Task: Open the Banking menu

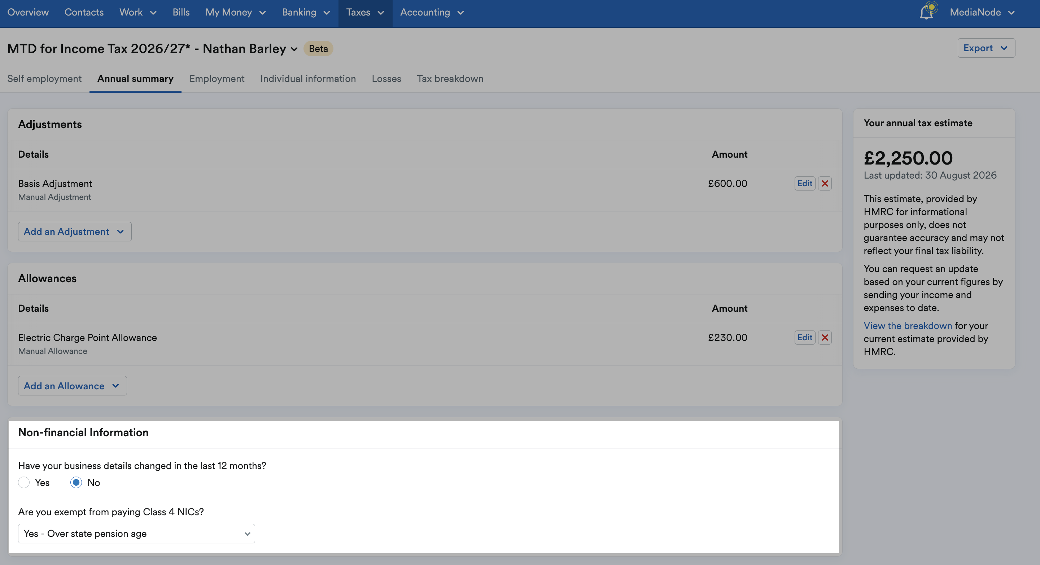Action: point(306,13)
